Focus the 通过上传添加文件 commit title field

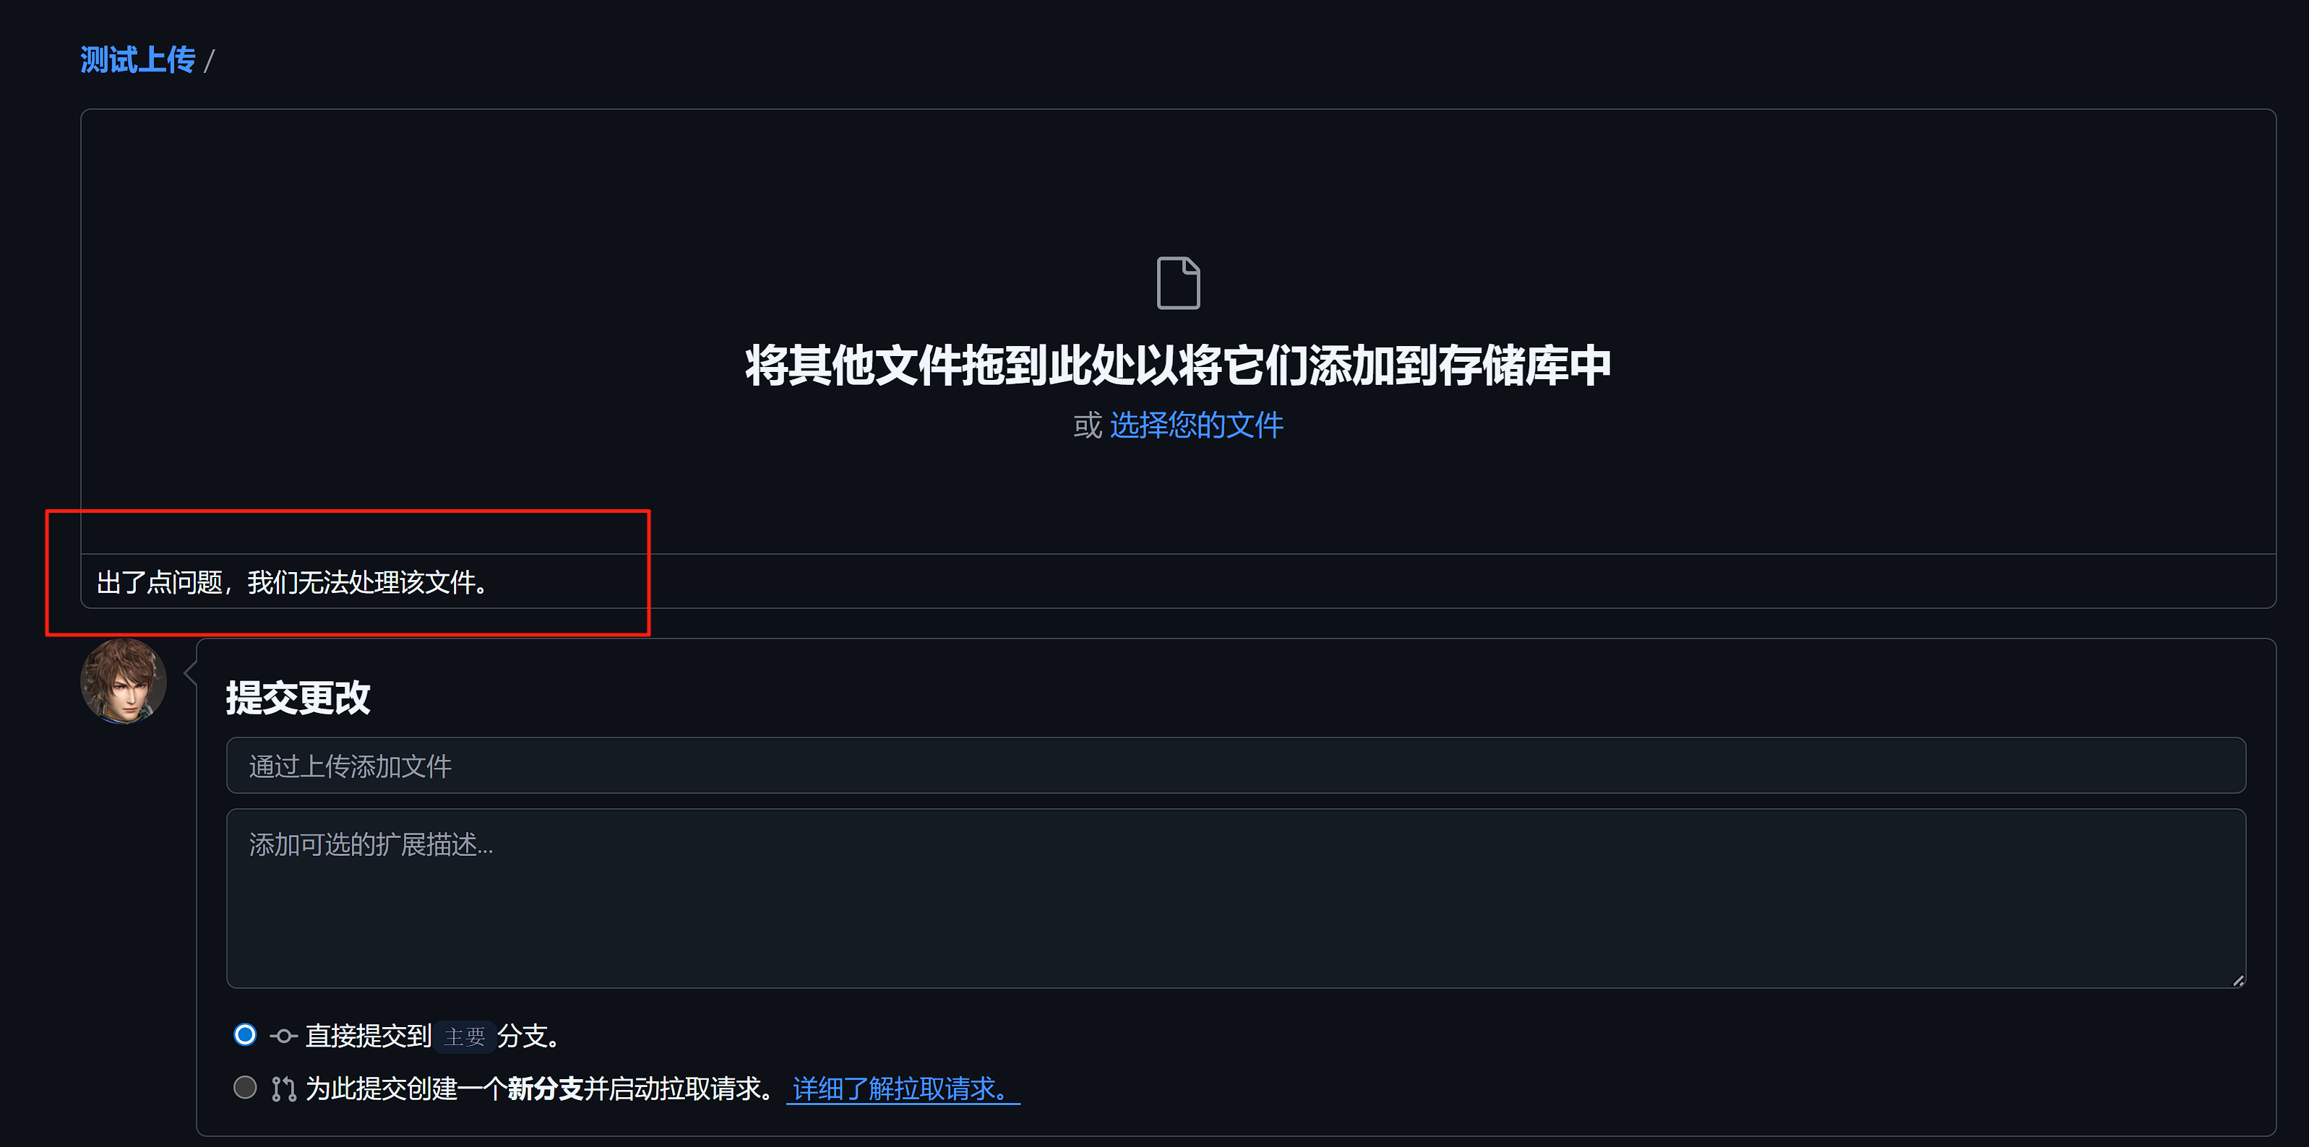(1235, 765)
